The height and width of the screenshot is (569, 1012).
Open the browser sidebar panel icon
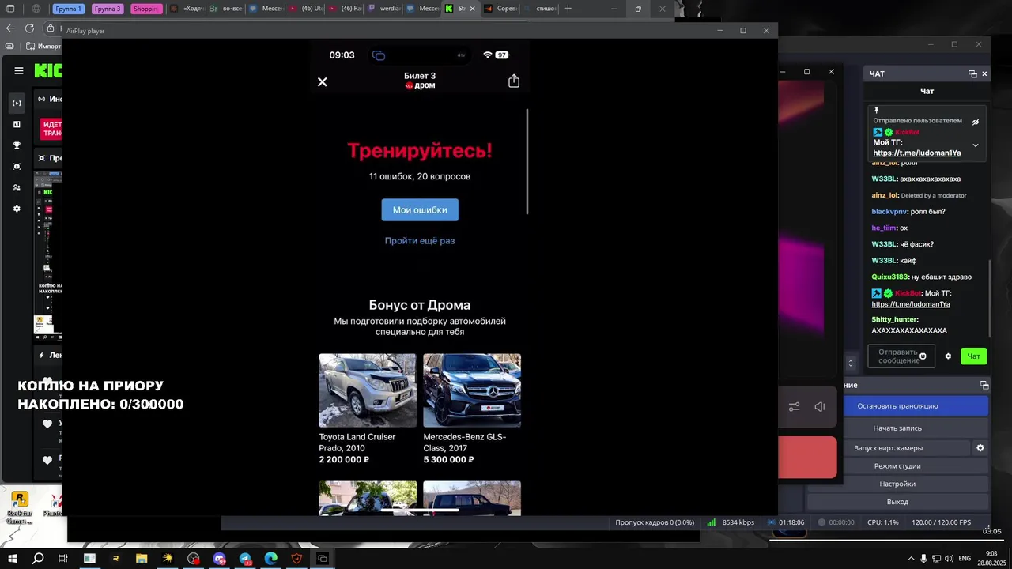point(10,9)
